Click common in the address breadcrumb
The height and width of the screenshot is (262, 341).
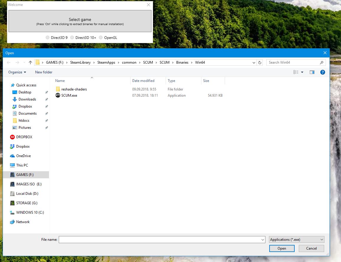[129, 62]
